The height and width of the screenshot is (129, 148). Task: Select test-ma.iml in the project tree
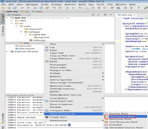[25, 49]
